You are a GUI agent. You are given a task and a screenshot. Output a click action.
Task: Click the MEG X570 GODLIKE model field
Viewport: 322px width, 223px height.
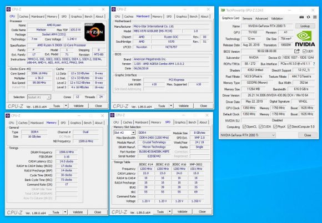coord(157,31)
